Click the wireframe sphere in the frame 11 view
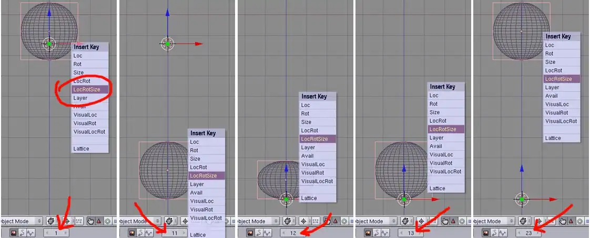This screenshot has height=238, width=590. [x=167, y=169]
